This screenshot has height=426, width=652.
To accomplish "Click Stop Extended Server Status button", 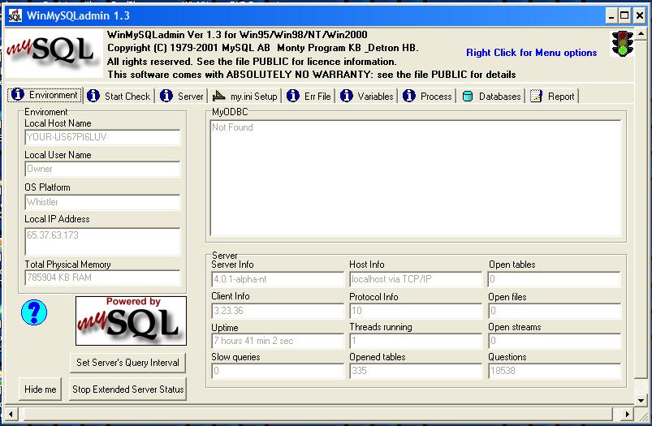I will click(x=127, y=389).
